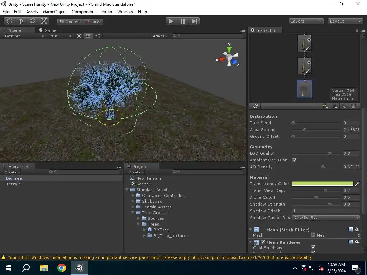Click the Translucency Color swatch
The image size is (367, 275).
pos(323,184)
